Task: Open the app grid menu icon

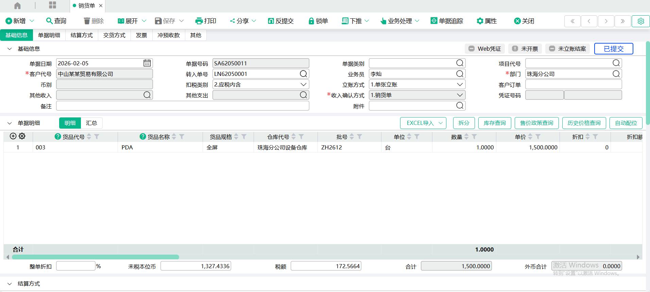Action: pyautogui.click(x=52, y=5)
